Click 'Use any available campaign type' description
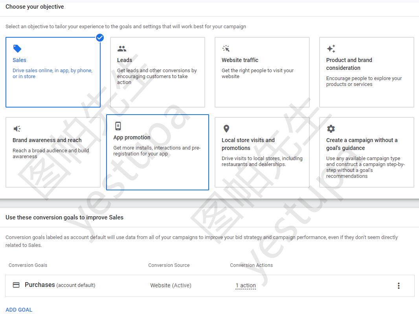 [365, 167]
